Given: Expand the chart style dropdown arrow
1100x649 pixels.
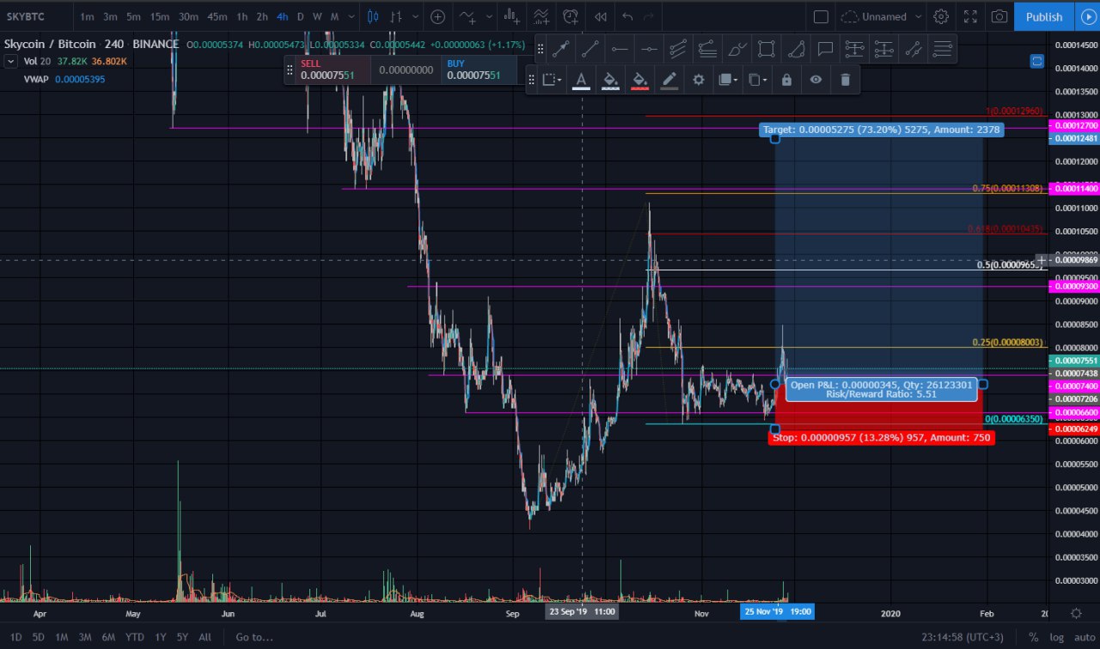Looking at the screenshot, I should point(416,16).
